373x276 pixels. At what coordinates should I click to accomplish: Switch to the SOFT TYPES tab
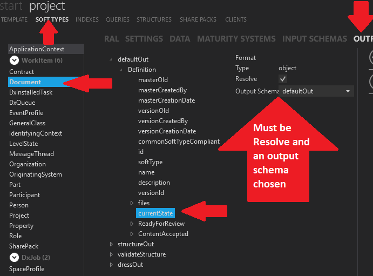(x=52, y=19)
